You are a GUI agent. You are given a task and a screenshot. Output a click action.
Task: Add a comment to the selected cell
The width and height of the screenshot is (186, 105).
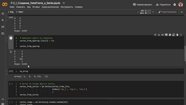tap(166, 35)
